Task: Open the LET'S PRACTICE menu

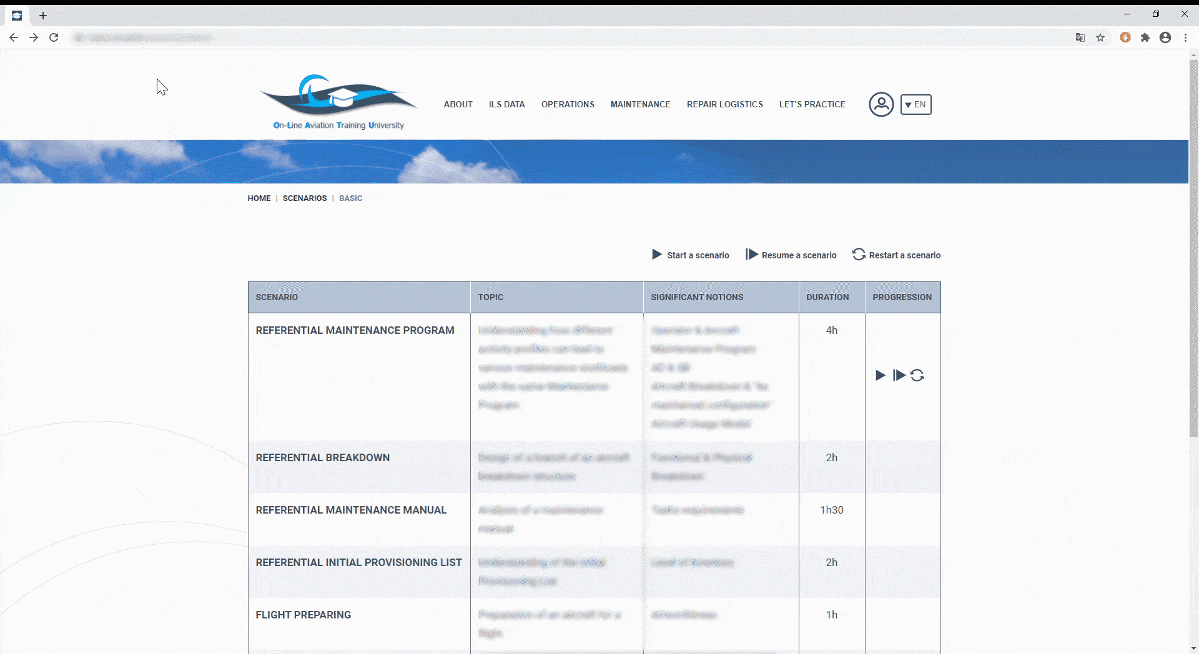Action: 812,104
